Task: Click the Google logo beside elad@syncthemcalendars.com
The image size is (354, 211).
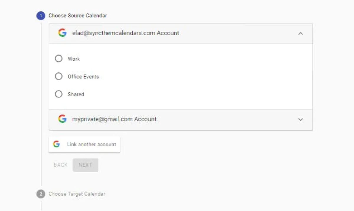Action: click(x=62, y=33)
